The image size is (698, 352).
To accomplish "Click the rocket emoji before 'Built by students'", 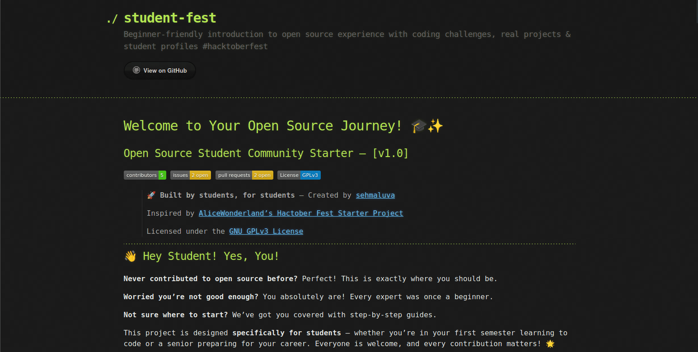I will [x=151, y=195].
